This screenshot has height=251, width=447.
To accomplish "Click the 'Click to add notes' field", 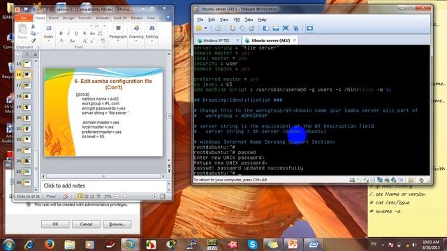I will click(x=103, y=185).
